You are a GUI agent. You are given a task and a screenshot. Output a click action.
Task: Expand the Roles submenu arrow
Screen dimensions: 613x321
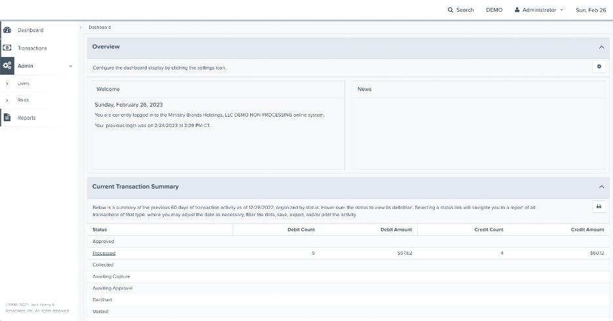click(7, 100)
